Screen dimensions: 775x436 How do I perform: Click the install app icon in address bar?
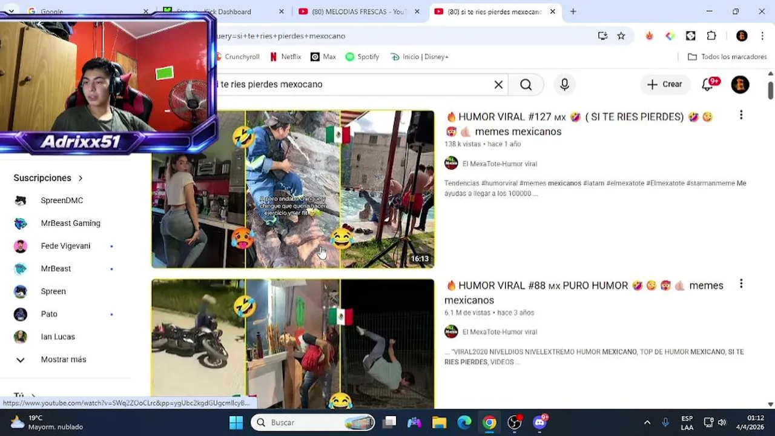(602, 36)
